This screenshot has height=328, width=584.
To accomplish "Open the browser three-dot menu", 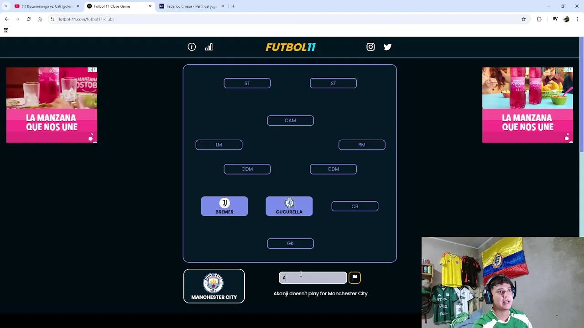I will tap(578, 19).
